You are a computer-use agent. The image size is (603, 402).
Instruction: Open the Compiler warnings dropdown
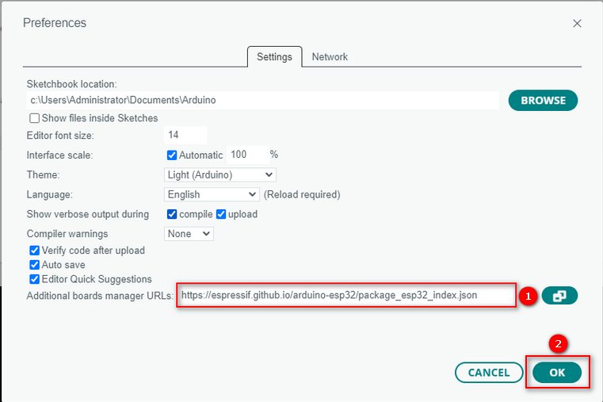click(x=189, y=234)
